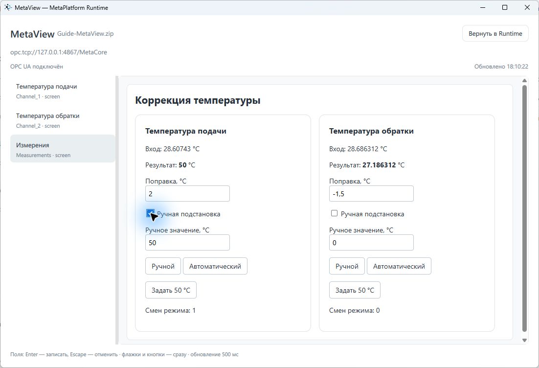Click Ручной button under Температура обратки

coord(347,266)
